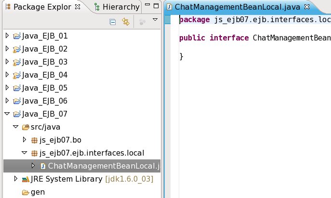Click the JRE System Library icon
The height and width of the screenshot is (198, 331).
25,180
